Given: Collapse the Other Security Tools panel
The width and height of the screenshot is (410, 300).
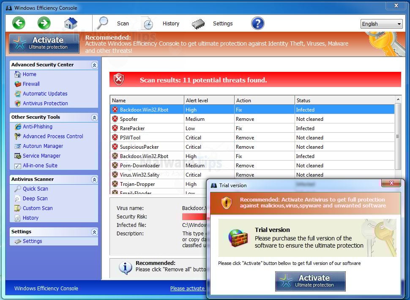Looking at the screenshot, I should 94,117.
